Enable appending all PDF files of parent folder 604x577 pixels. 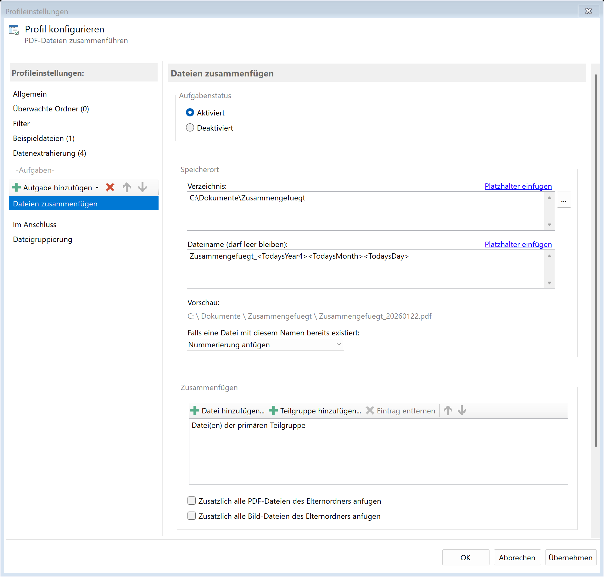[x=192, y=501]
